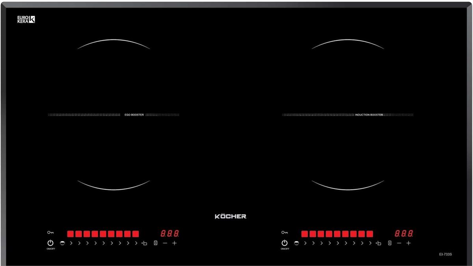Tap the left zone red 8.8.8 display
The height and width of the screenshot is (266, 473).
click(x=170, y=233)
